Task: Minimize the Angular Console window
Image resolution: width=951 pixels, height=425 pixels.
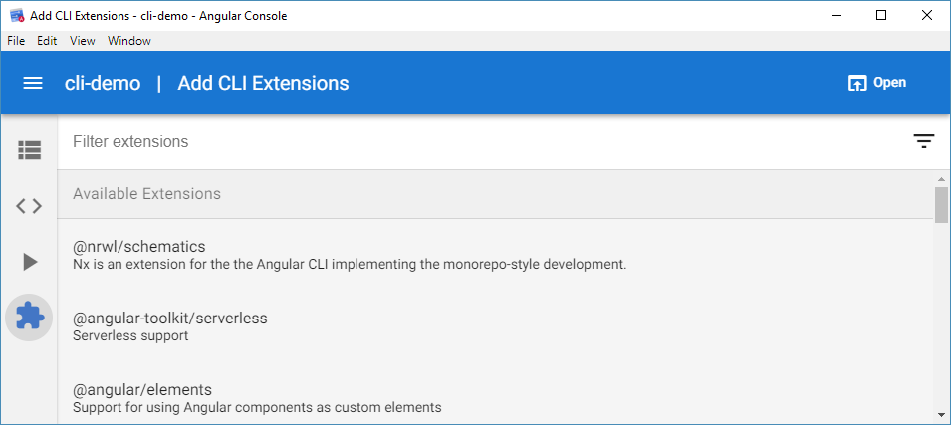Action: tap(836, 16)
